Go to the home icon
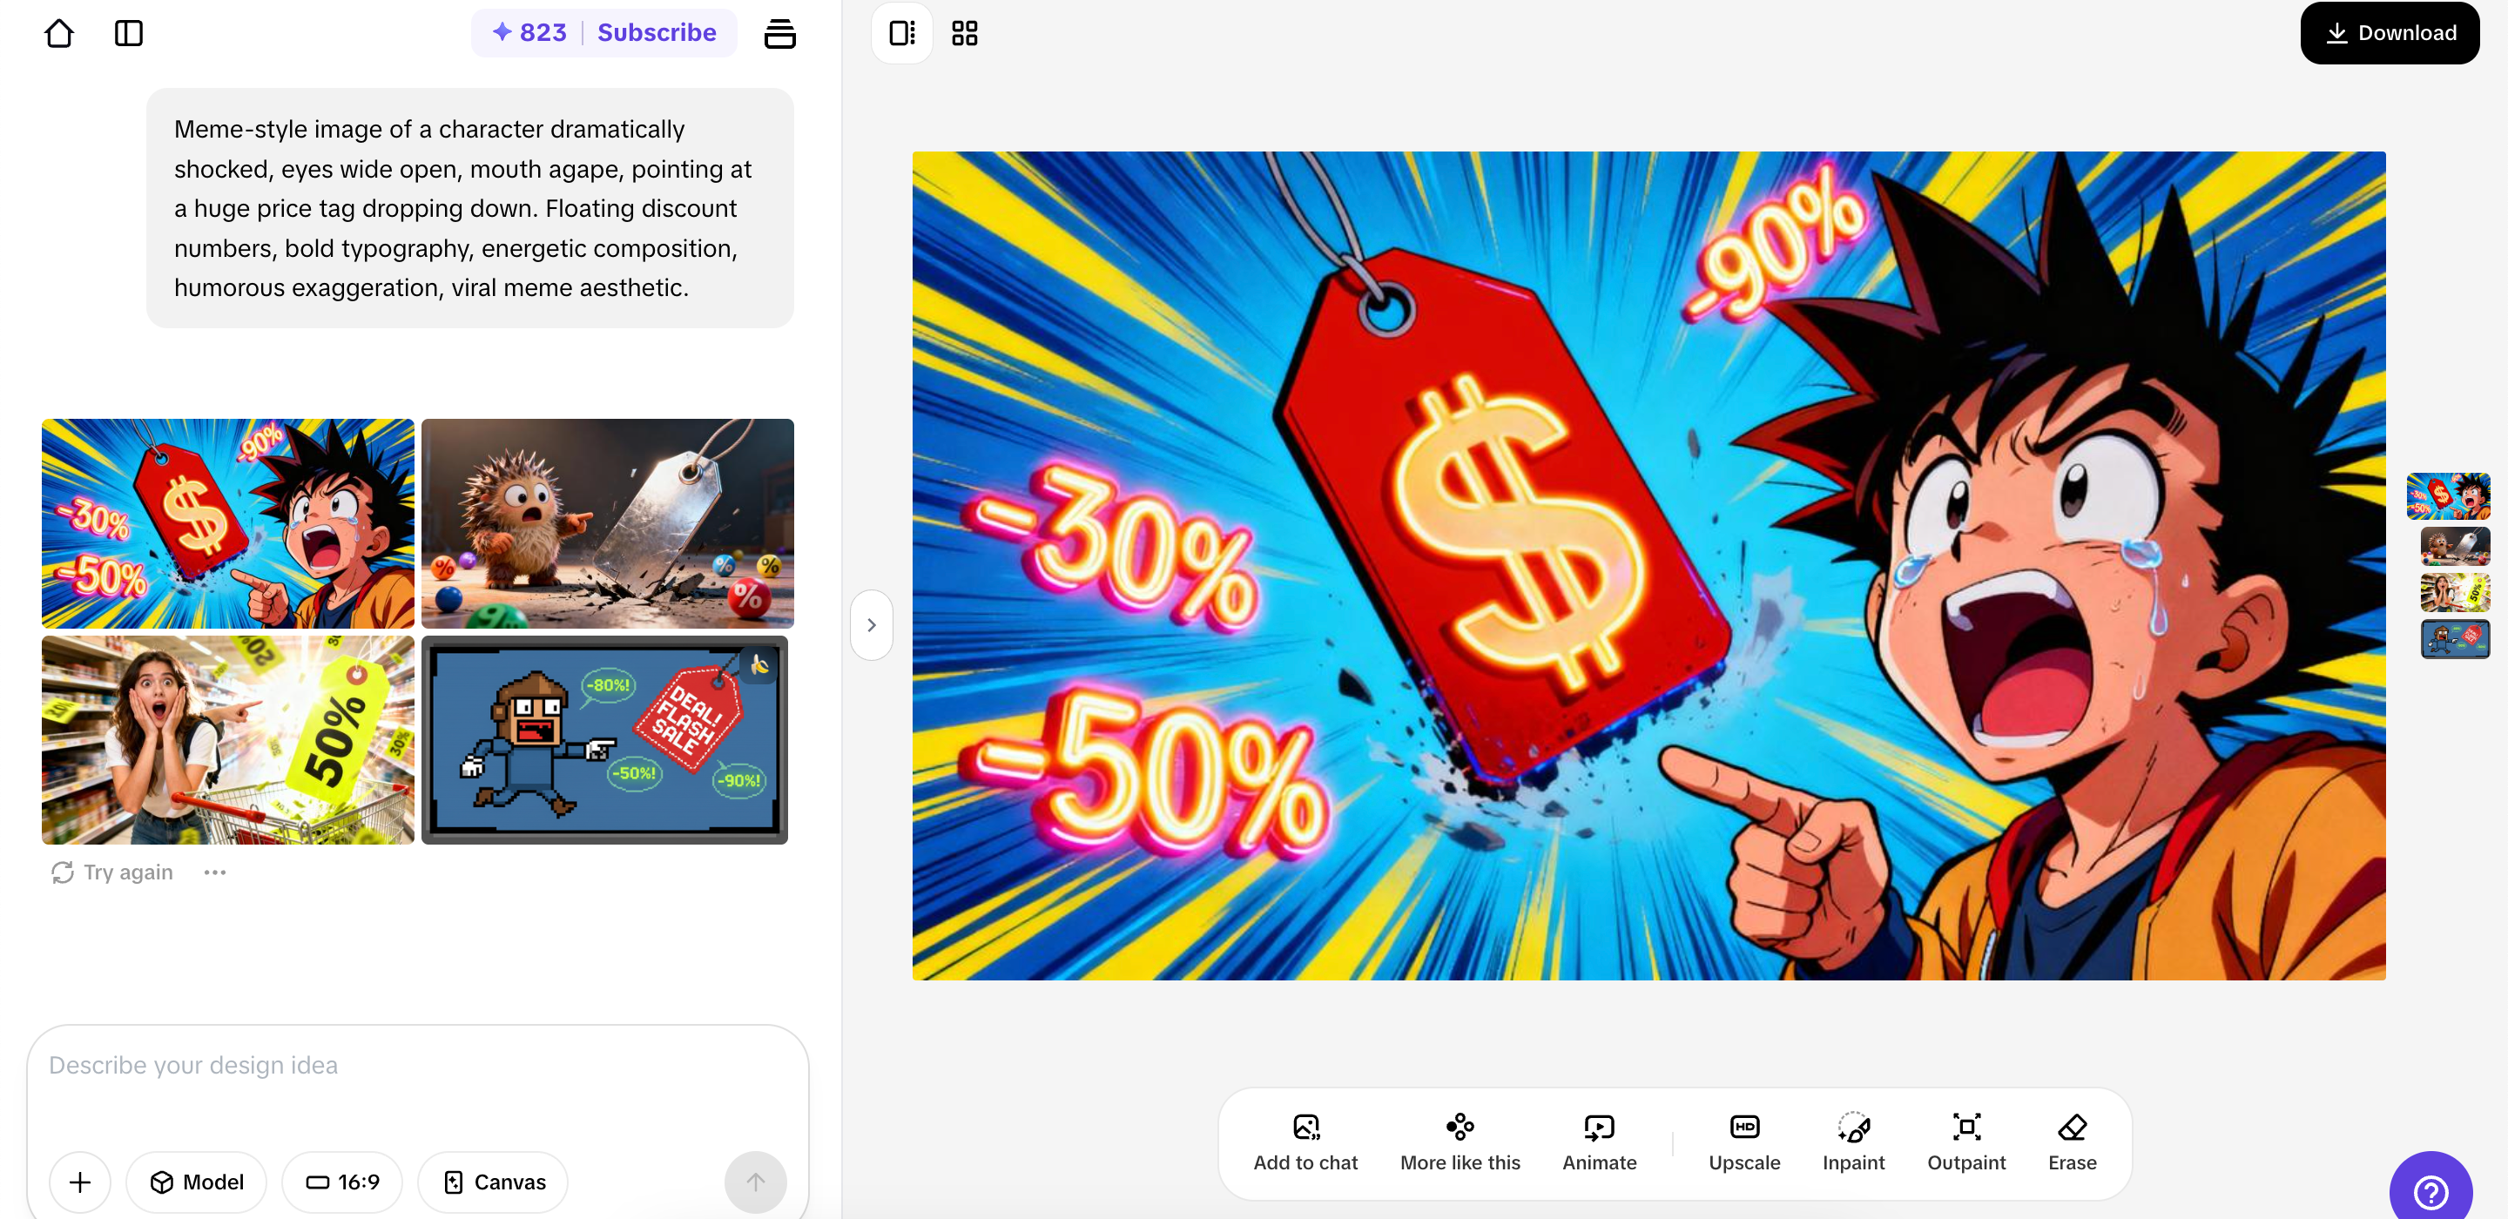 pyautogui.click(x=59, y=33)
